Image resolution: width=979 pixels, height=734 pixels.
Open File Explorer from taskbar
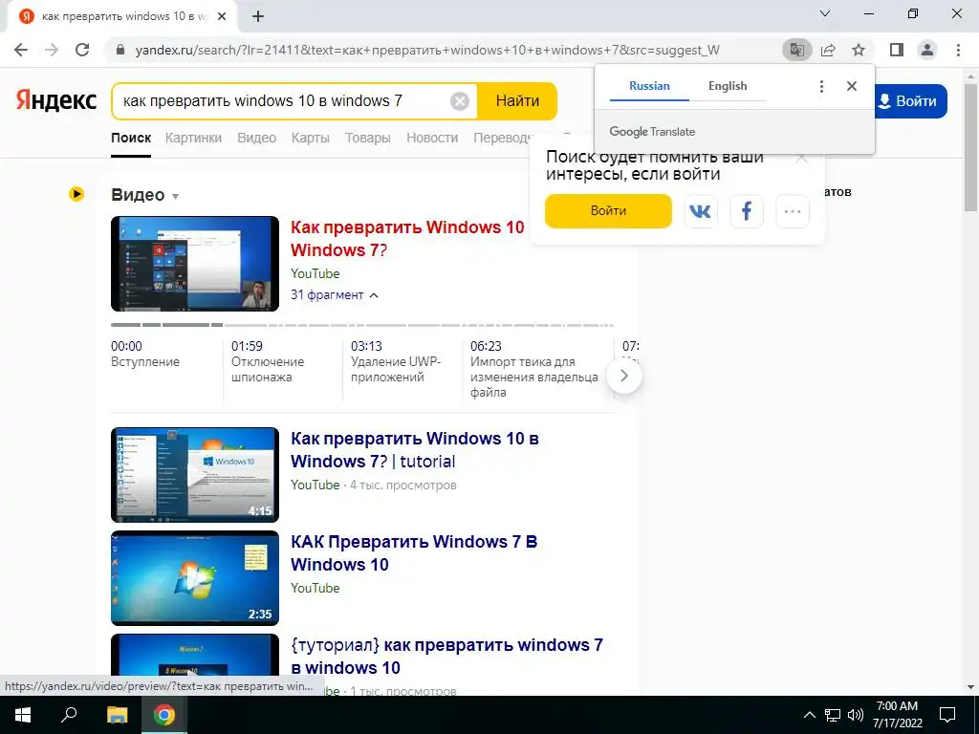[117, 715]
